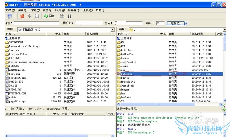The width and height of the screenshot is (232, 137).
Task: Click the lightning quick-connect icon
Action: (x=30, y=16)
